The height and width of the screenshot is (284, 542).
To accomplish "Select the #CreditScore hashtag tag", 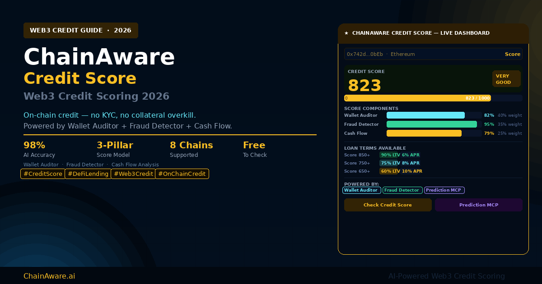I will 43,174.
